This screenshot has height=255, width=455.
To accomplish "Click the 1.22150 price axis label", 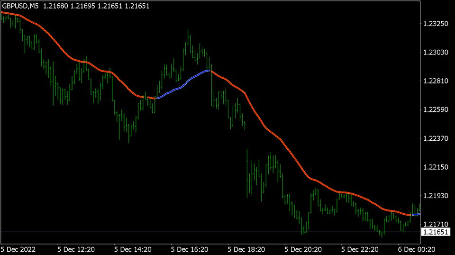I will (x=436, y=167).
